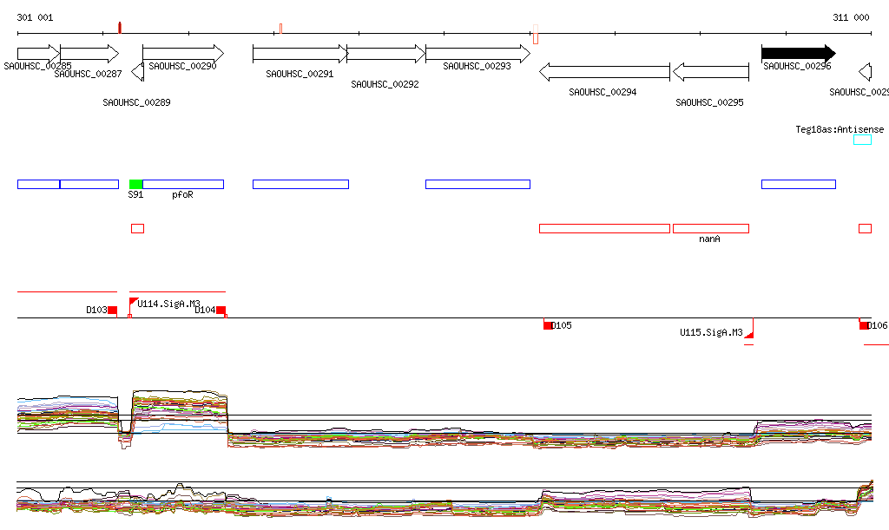The image size is (889, 530).
Task: Click the 311 000 coordinate label
Action: pos(851,17)
